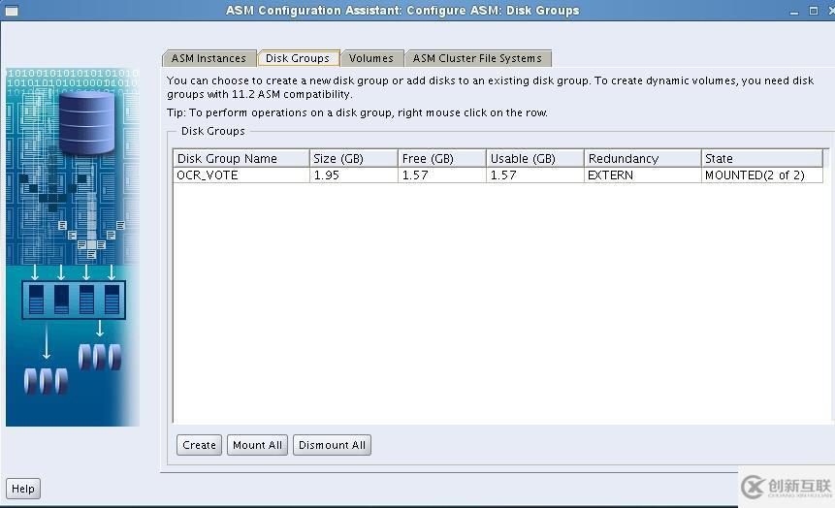Click the 1.57 usable space cell
This screenshot has width=835, height=508.
click(x=535, y=175)
